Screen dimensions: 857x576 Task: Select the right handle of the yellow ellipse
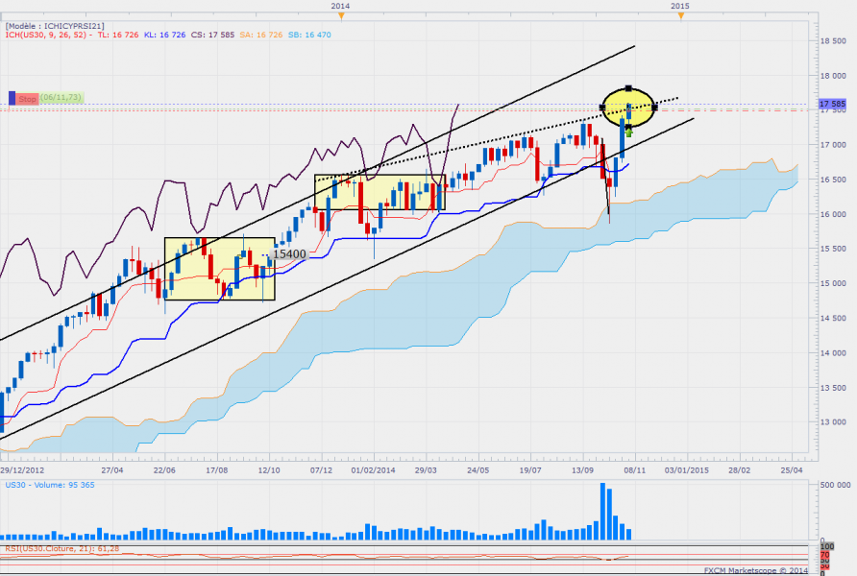coord(655,107)
